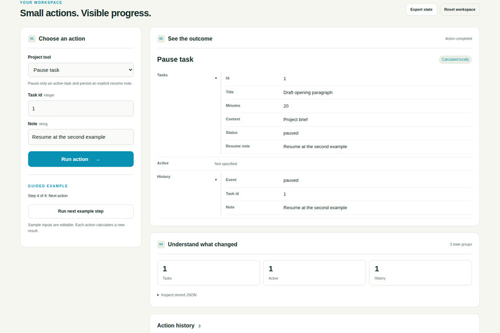The width and height of the screenshot is (500, 333).
Task: Click the 'See the outcome' heading
Action: [190, 38]
